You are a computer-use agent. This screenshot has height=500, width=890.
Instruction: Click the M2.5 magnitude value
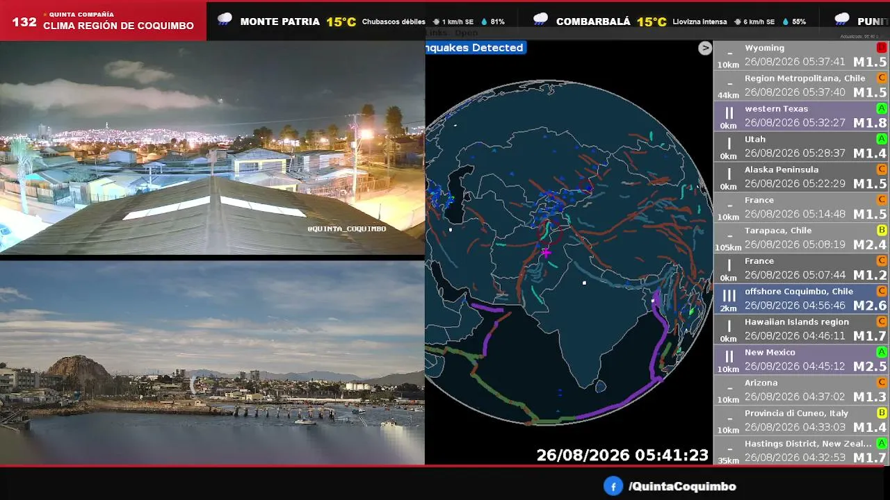[x=870, y=367]
